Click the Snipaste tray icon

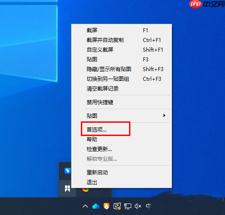67,189
